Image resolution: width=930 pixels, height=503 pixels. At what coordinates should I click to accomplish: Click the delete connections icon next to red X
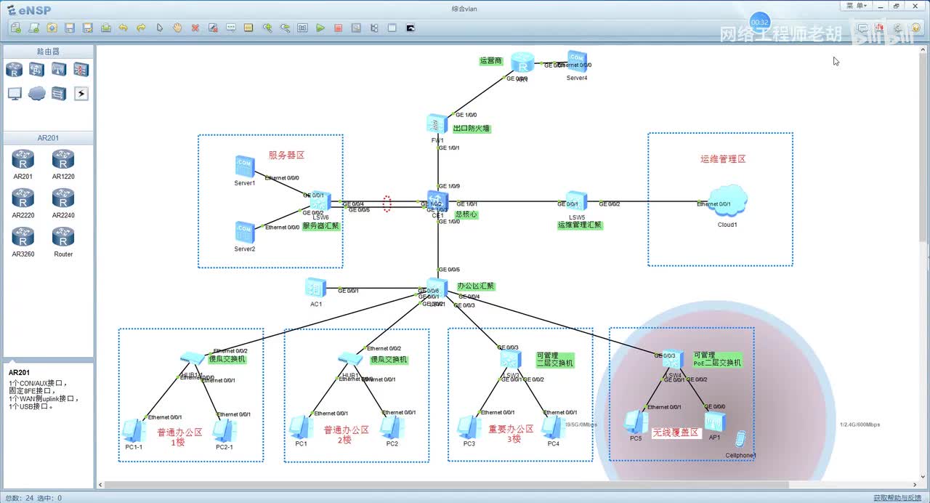click(x=214, y=28)
